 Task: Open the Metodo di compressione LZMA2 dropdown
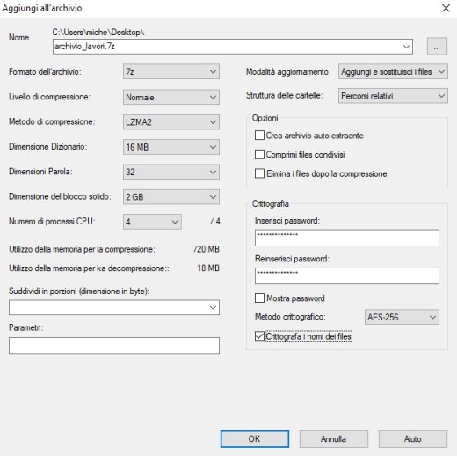tap(171, 122)
